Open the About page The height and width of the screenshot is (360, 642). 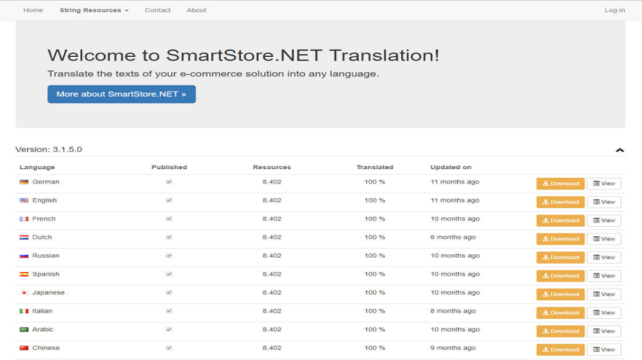196,10
